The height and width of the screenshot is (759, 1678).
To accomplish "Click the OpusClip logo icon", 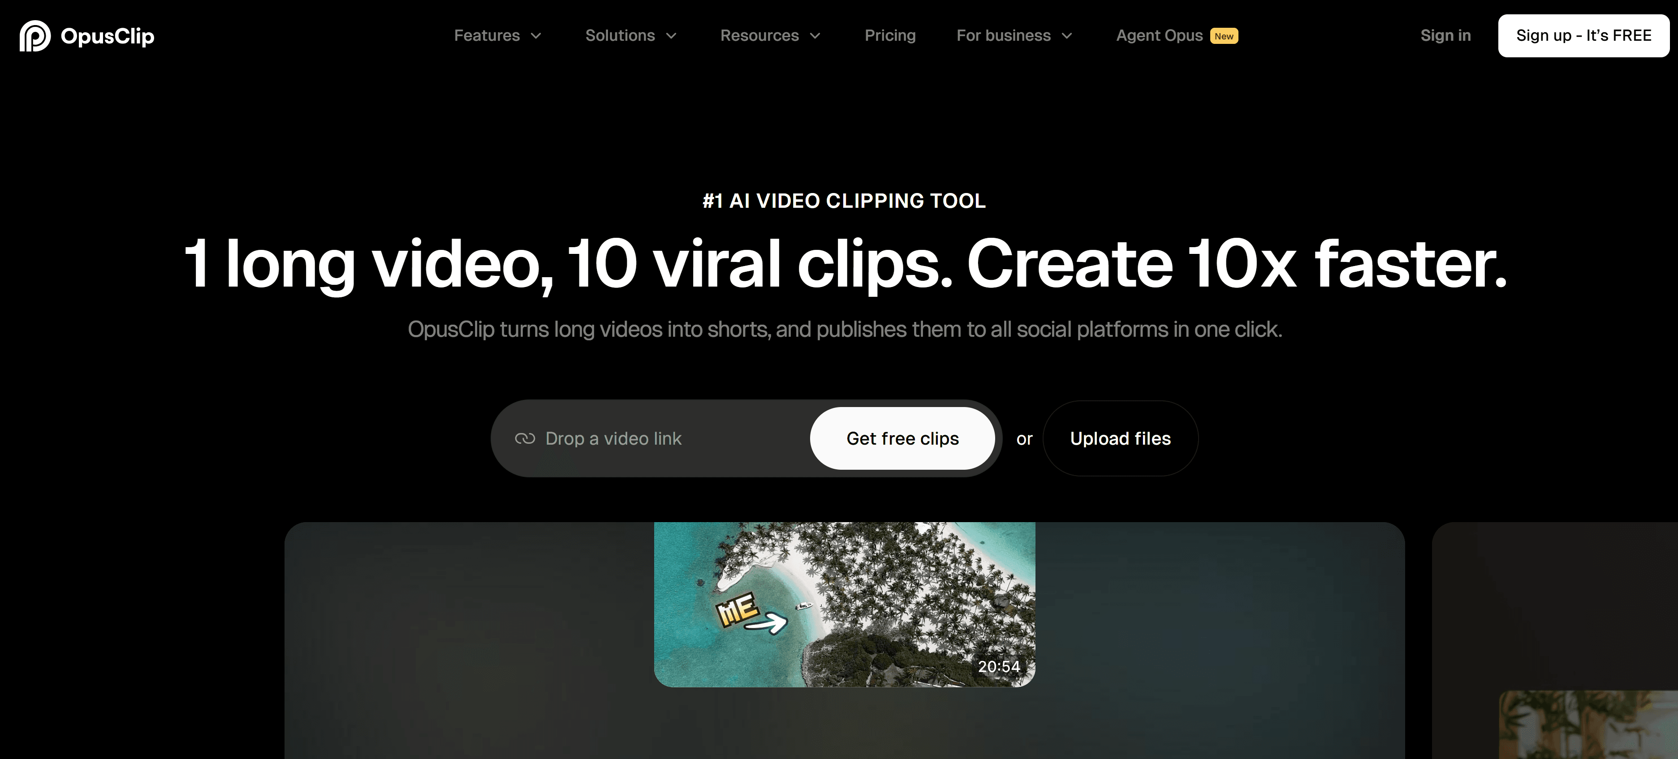I will (x=35, y=36).
